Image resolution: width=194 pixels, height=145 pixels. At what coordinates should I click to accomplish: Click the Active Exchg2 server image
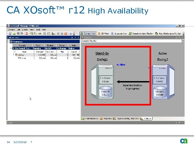pyautogui.click(x=163, y=82)
